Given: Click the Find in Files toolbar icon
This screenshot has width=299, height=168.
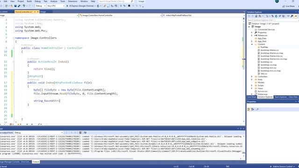Looking at the screenshot, I should [105, 6].
